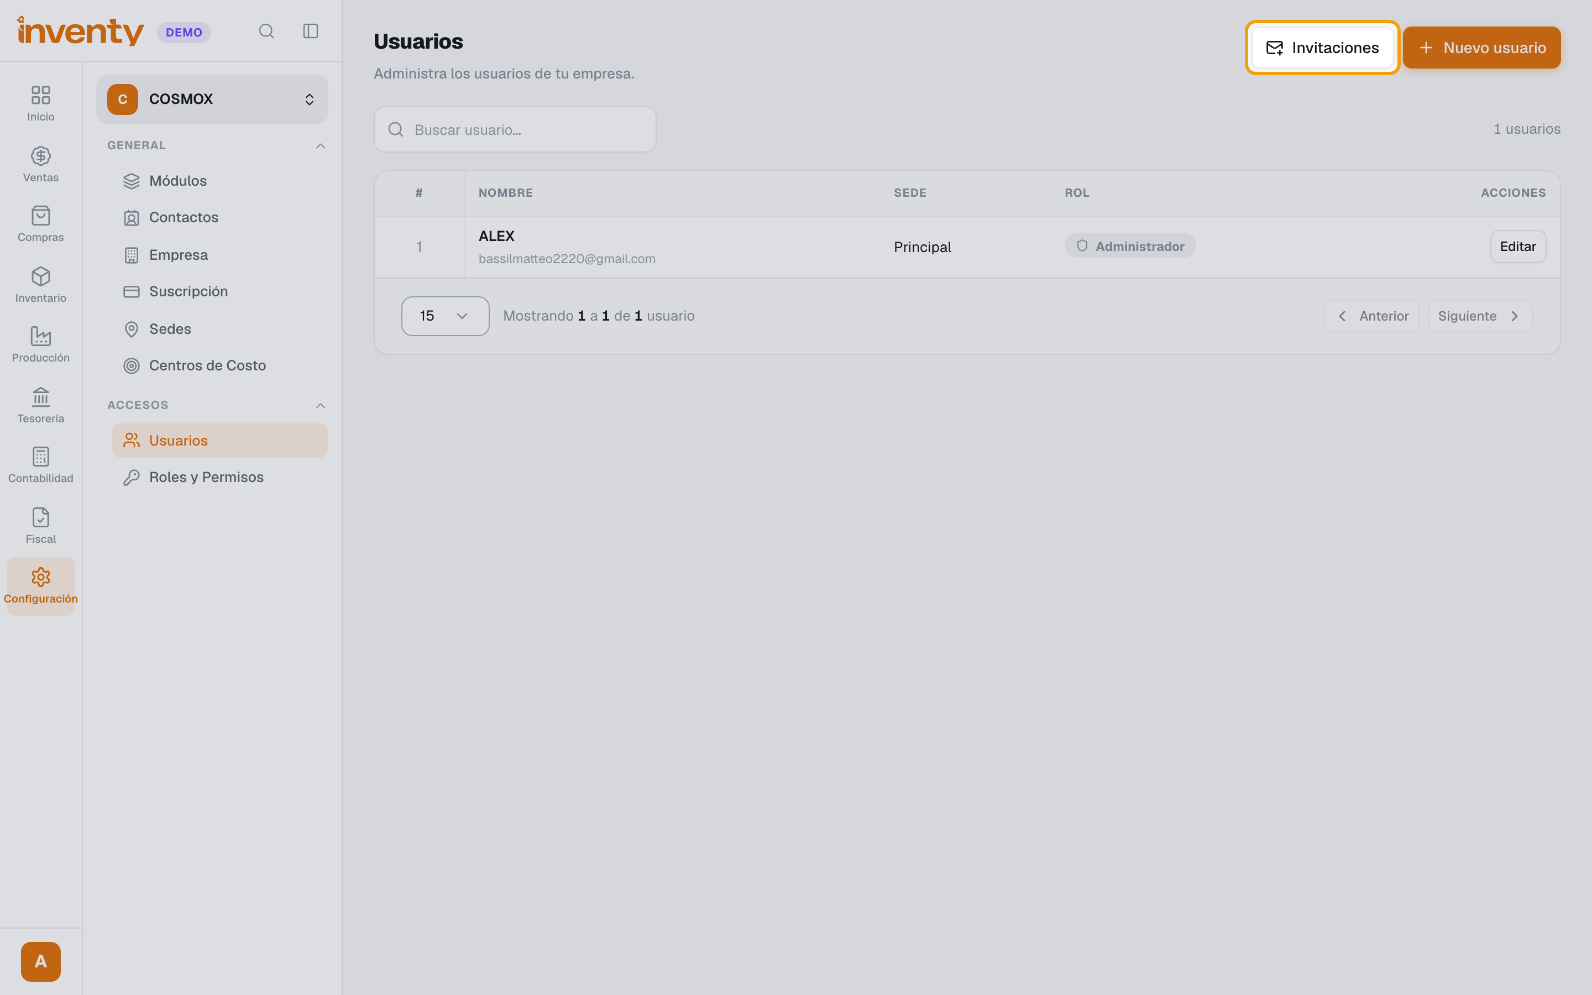This screenshot has width=1592, height=995.
Task: Go to Inicio in the left rail
Action: pos(41,103)
